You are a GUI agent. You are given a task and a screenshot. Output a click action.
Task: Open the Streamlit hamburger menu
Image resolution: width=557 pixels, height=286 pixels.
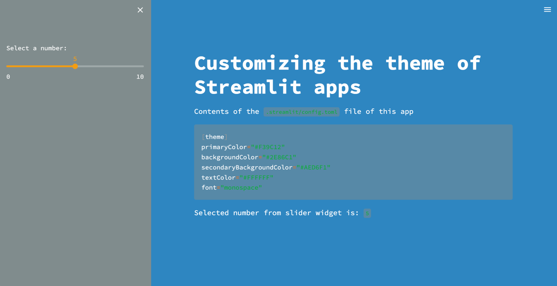[547, 9]
